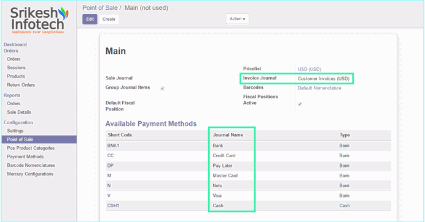Viewport: 425px width, 222px height.
Task: Click the Main record title
Action: [x=115, y=51]
